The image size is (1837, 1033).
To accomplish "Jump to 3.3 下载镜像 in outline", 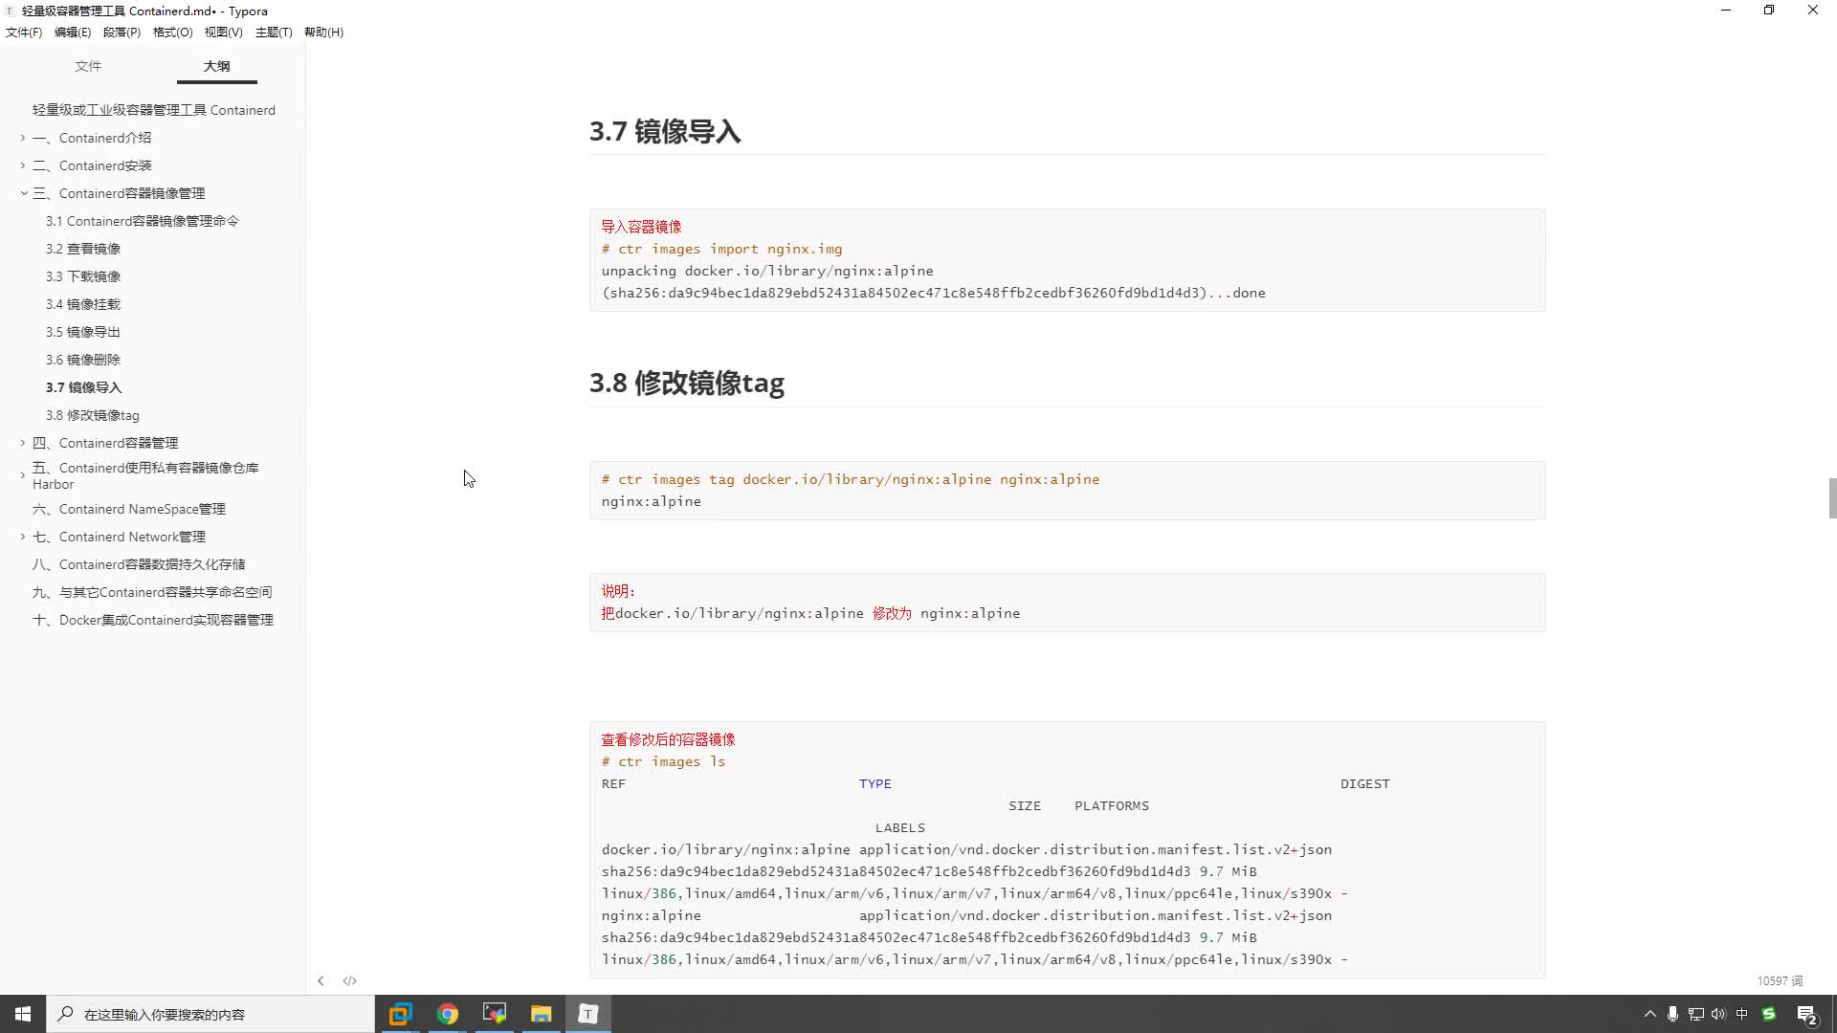I will (x=83, y=276).
